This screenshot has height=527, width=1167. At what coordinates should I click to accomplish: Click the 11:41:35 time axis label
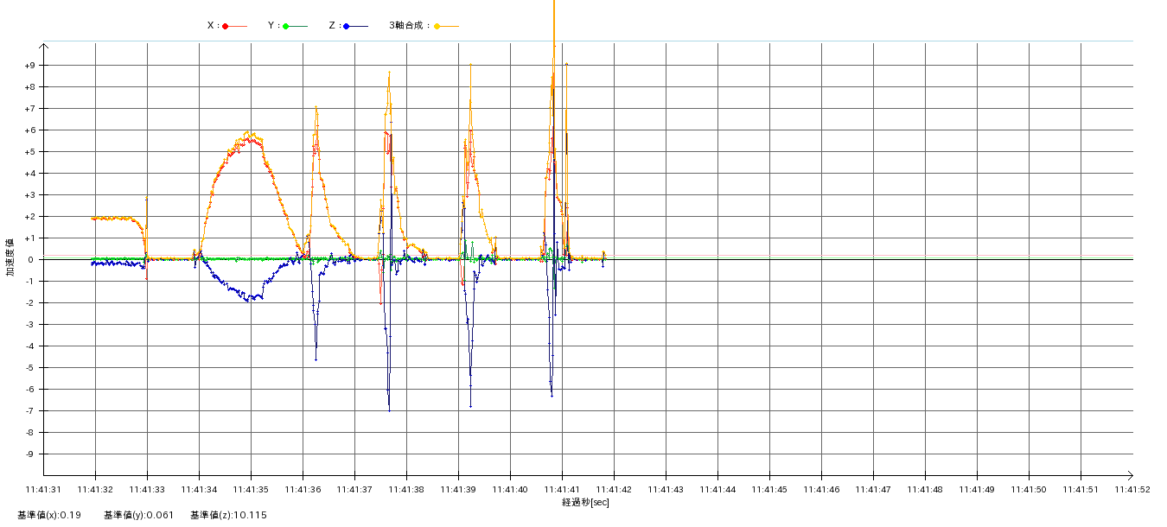251,490
